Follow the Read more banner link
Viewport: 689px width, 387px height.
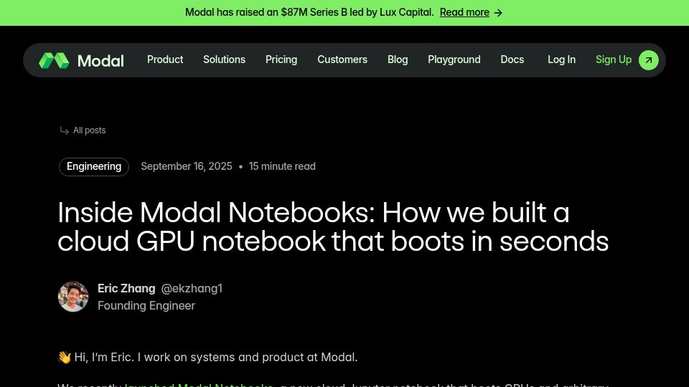click(x=464, y=12)
